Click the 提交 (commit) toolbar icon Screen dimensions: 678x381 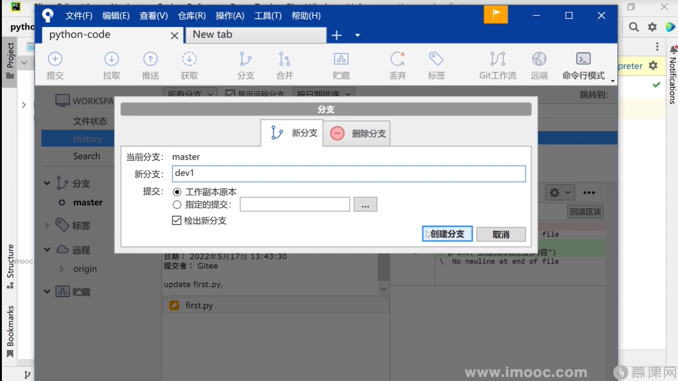point(55,65)
